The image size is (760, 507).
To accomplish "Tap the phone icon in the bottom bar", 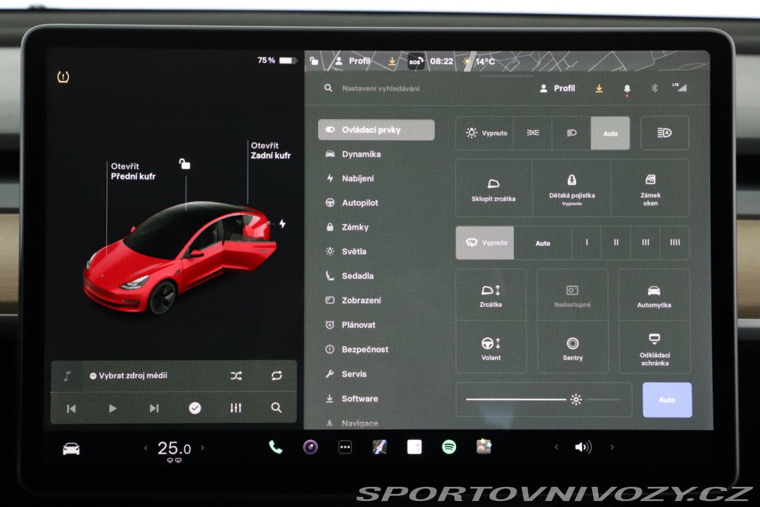I will pyautogui.click(x=275, y=447).
